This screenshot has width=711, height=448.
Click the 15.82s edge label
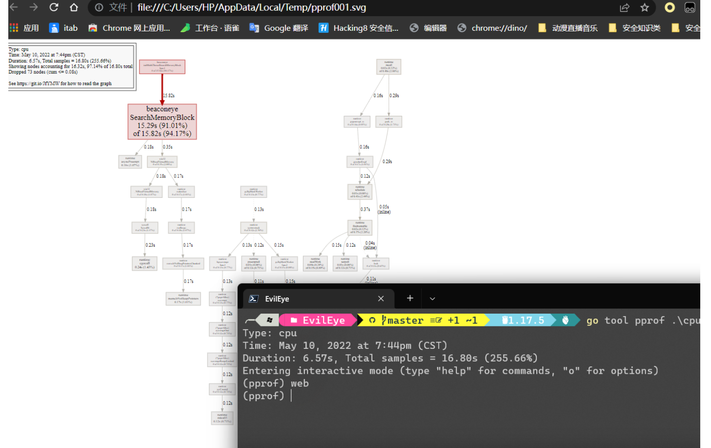point(169,96)
